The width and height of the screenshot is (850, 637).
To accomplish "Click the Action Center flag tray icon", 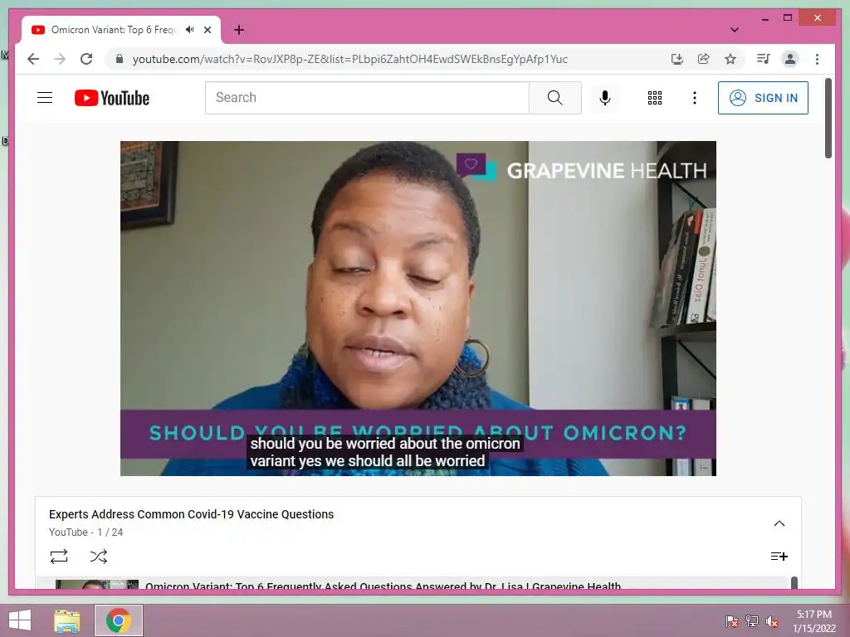I will click(x=732, y=620).
